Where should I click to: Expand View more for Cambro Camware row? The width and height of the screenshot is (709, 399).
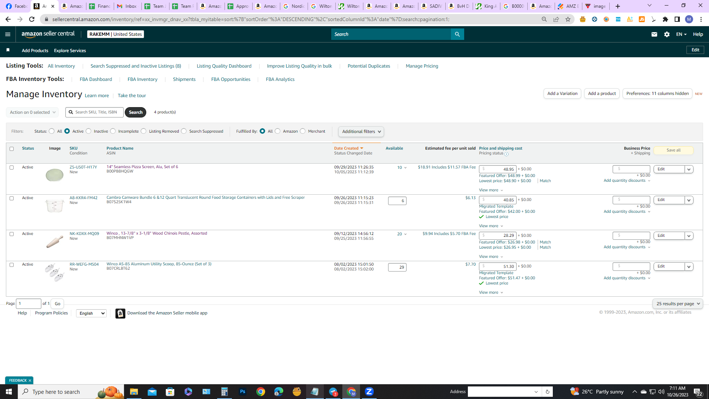(x=491, y=226)
